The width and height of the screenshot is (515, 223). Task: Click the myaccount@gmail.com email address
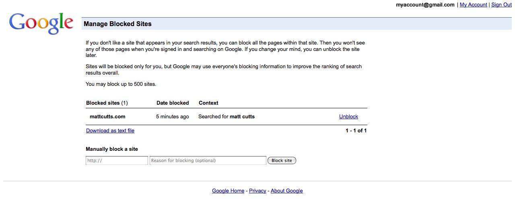425,5
